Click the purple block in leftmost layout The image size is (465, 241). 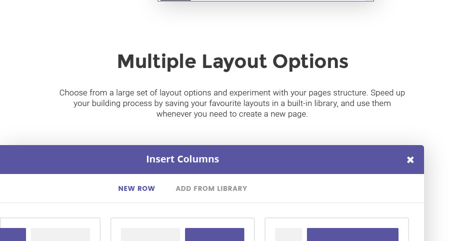(13, 235)
